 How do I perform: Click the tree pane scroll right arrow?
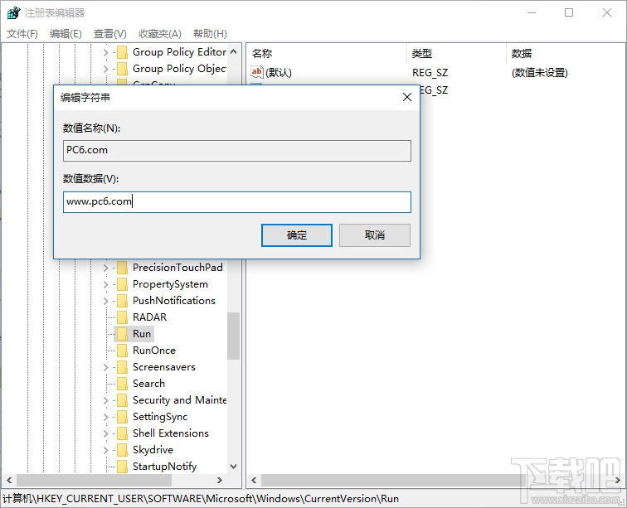(219, 480)
